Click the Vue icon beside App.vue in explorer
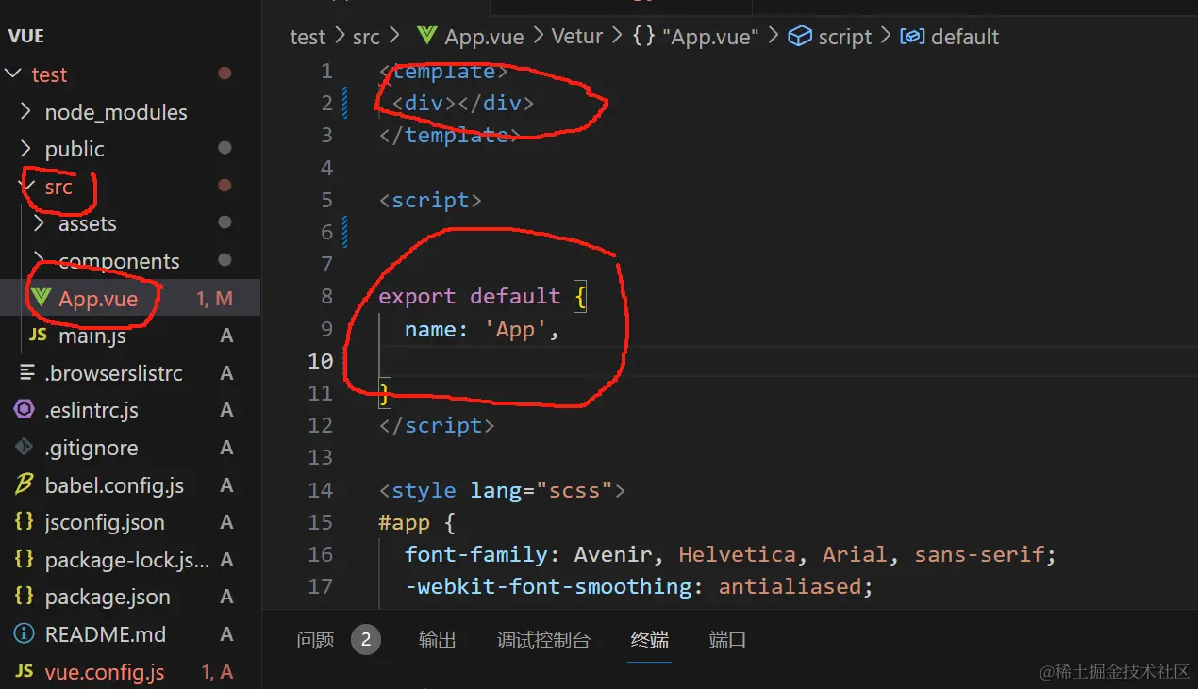The width and height of the screenshot is (1198, 689). [40, 298]
